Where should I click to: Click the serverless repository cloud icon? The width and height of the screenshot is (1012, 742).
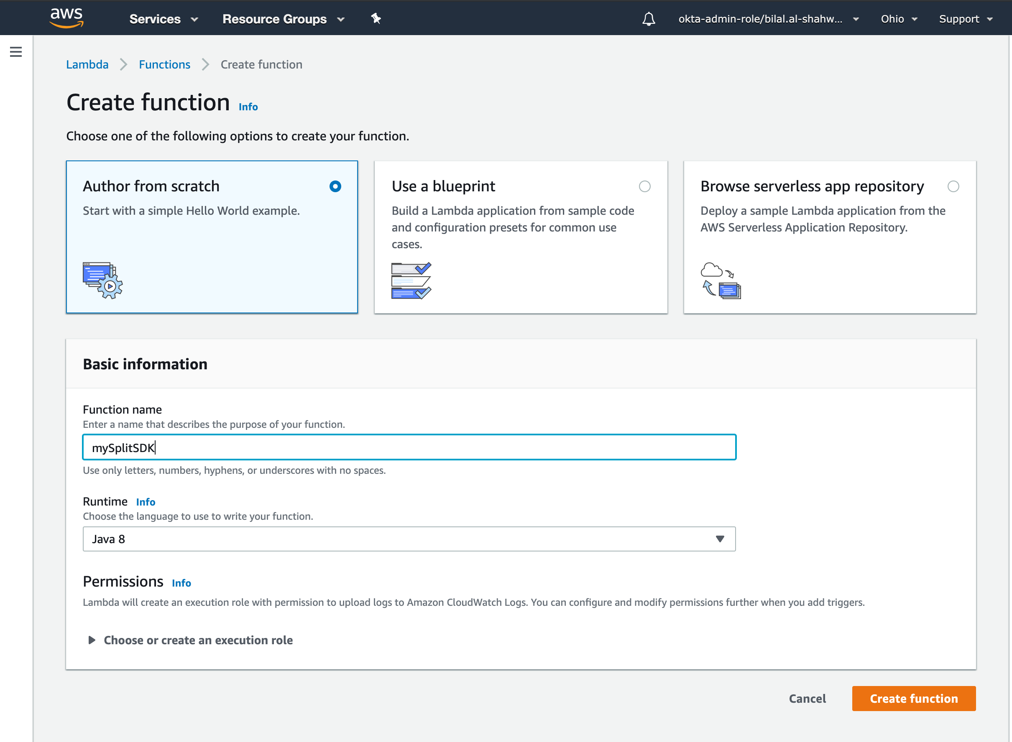pos(720,281)
